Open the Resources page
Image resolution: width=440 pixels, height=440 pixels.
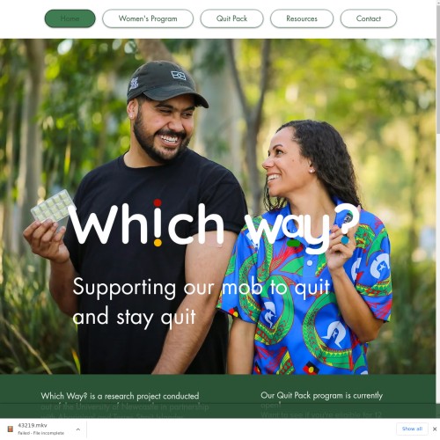pyautogui.click(x=302, y=18)
